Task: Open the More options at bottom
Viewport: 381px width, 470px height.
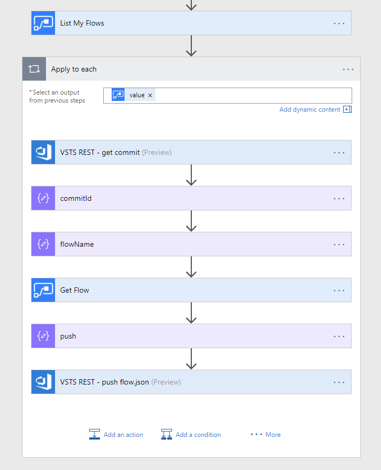Action: pos(266,435)
